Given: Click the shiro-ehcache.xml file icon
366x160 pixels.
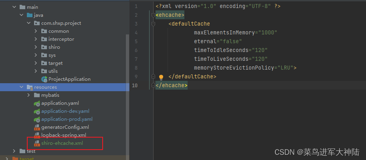Looking at the screenshot, I should tap(37, 143).
